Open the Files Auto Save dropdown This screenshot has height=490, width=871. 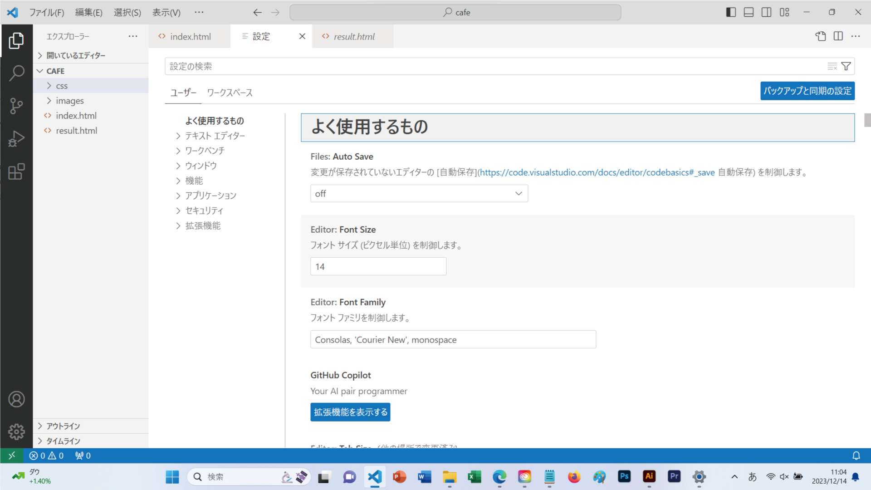click(418, 193)
